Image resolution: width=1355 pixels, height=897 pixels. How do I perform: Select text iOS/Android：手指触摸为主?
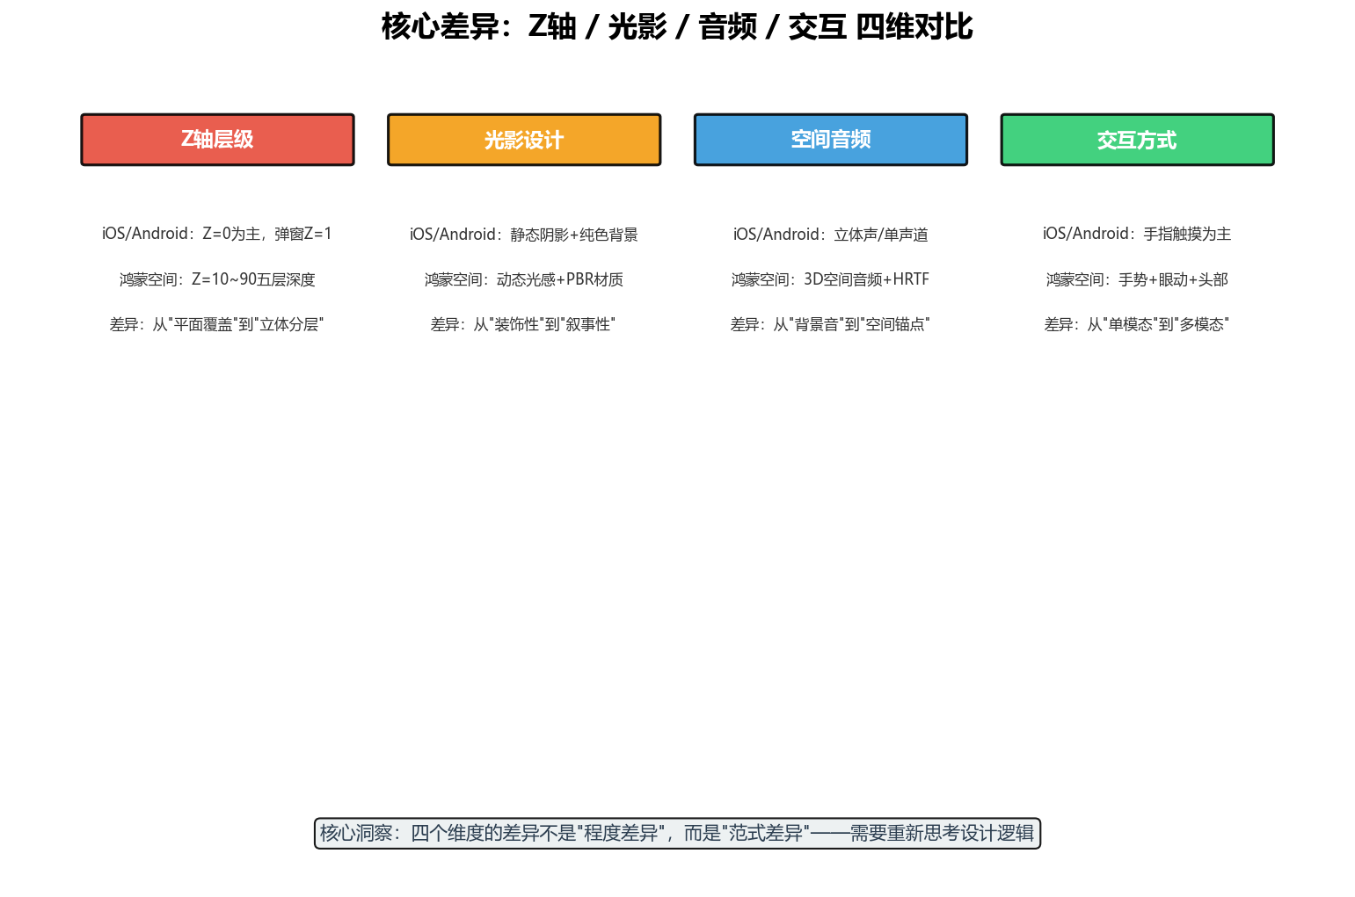click(1137, 234)
